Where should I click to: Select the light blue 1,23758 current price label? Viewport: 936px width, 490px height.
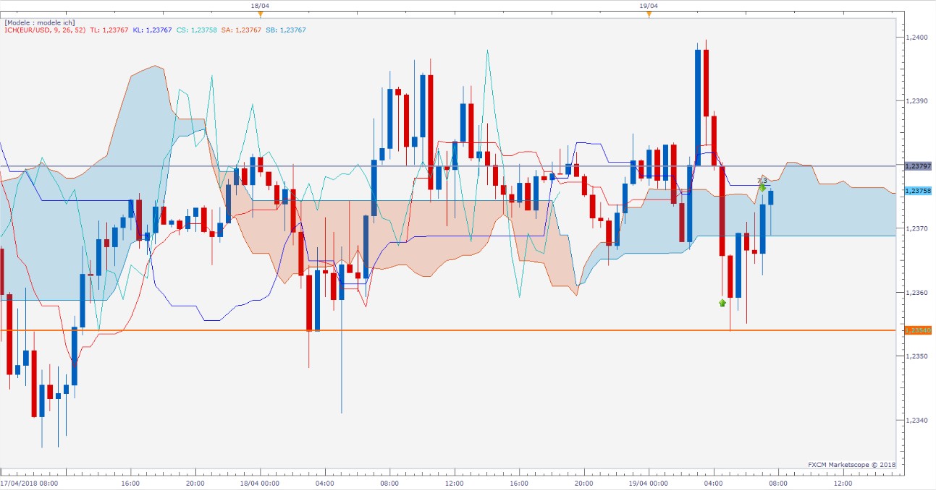(x=917, y=191)
